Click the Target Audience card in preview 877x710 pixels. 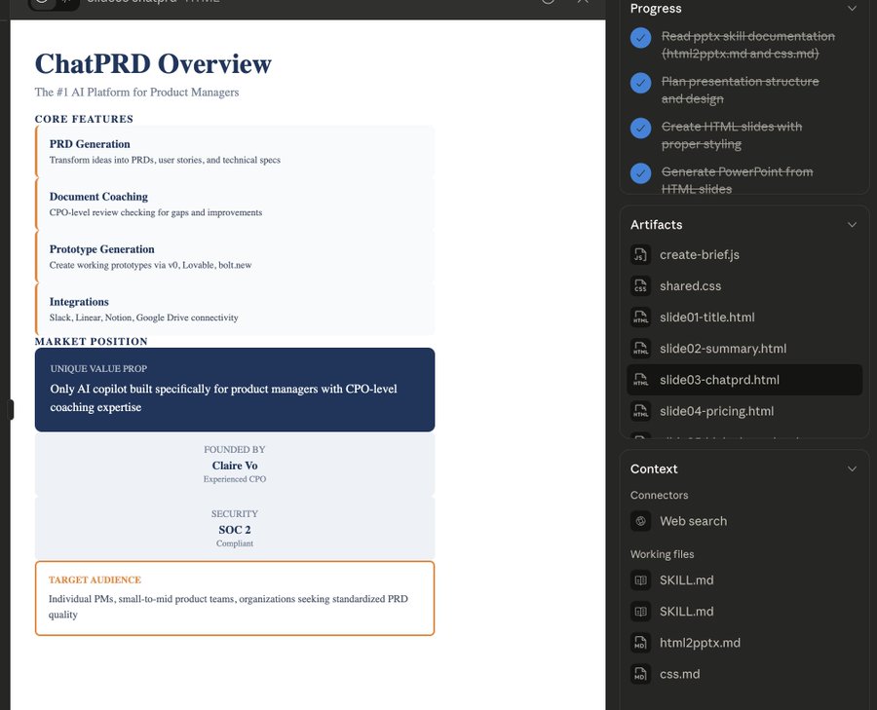235,598
